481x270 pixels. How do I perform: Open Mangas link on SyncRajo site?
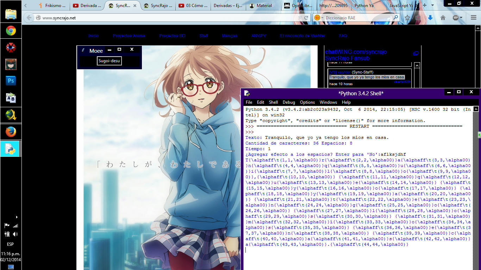[230, 36]
